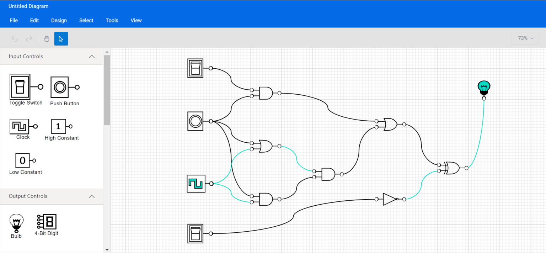Open the Tools menu
Image resolution: width=546 pixels, height=253 pixels.
[x=112, y=20]
